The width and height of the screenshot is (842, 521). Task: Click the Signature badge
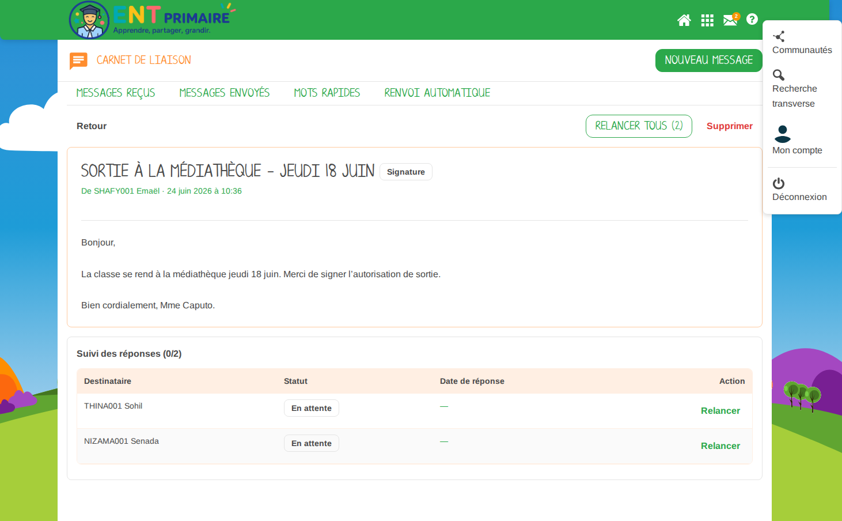click(x=406, y=172)
